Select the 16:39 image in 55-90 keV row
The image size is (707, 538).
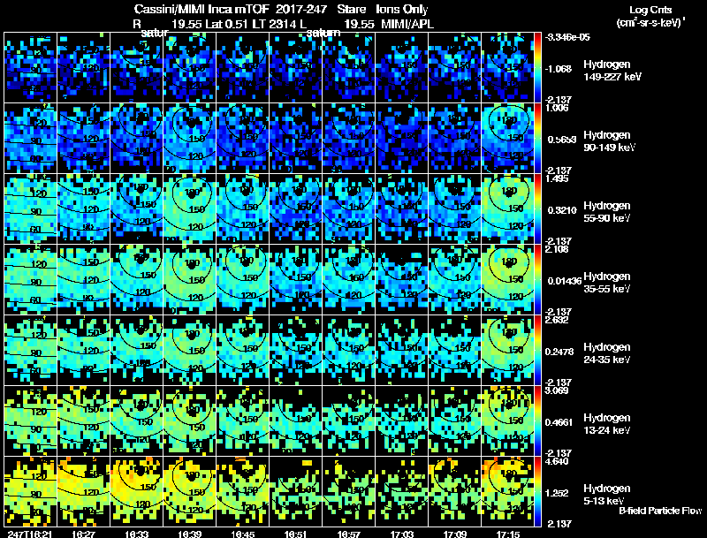[189, 208]
